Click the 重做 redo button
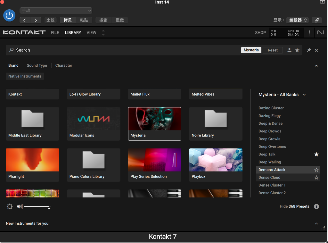 120,20
